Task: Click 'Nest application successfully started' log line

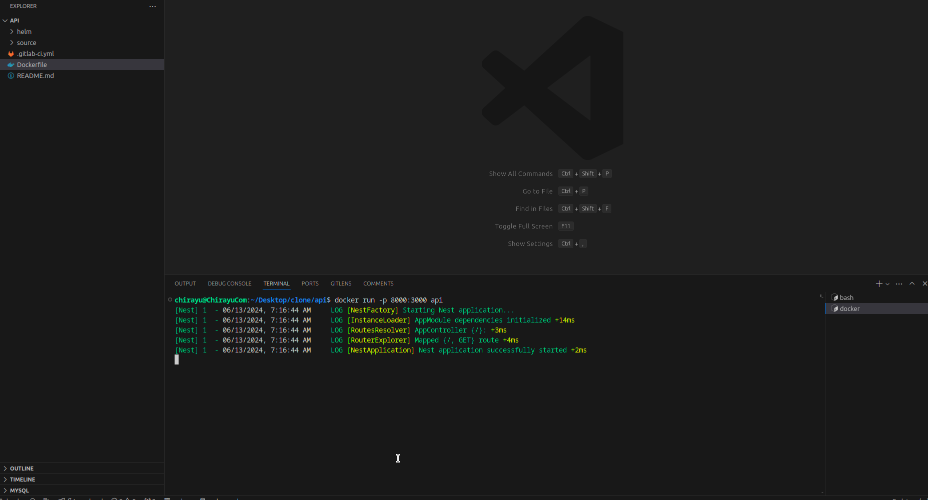Action: coord(381,350)
